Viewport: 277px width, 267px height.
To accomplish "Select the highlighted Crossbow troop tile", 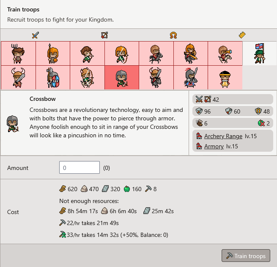I will pyautogui.click(x=122, y=78).
